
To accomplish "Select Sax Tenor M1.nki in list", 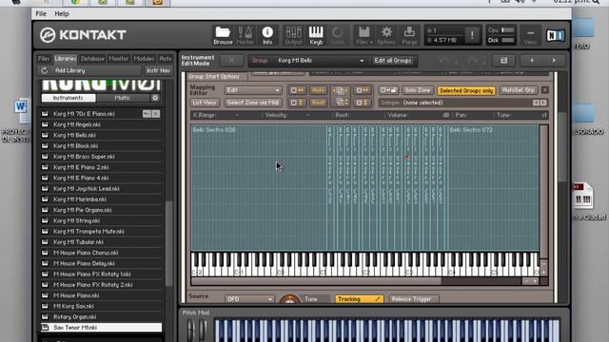I will point(101,327).
